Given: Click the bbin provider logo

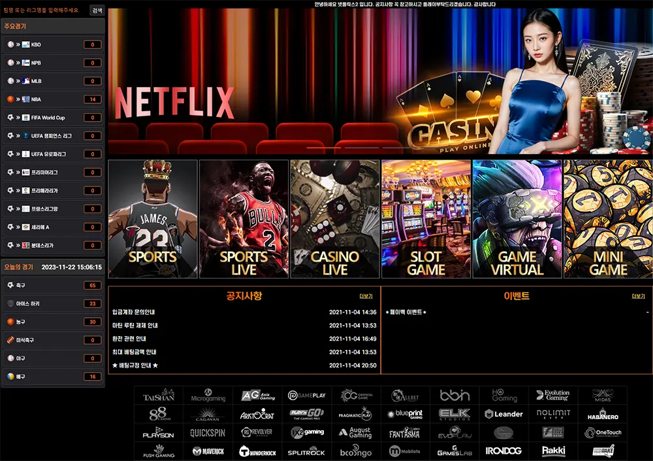Looking at the screenshot, I should [x=454, y=396].
